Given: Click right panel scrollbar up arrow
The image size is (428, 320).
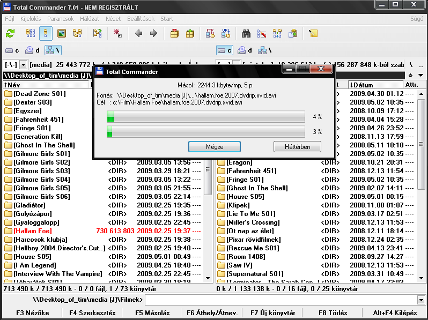Looking at the screenshot, I should pos(421,94).
